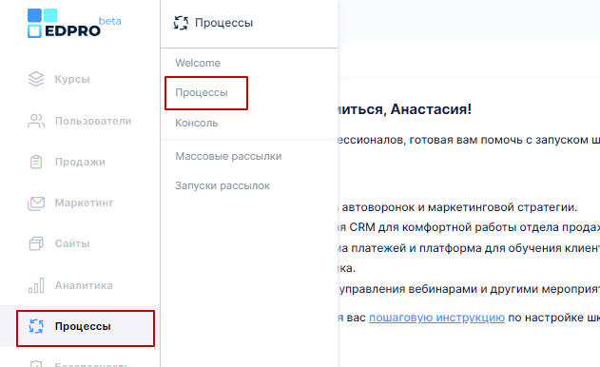Image resolution: width=600 pixels, height=367 pixels.
Task: Open the Консоль submenu item
Action: [x=197, y=123]
